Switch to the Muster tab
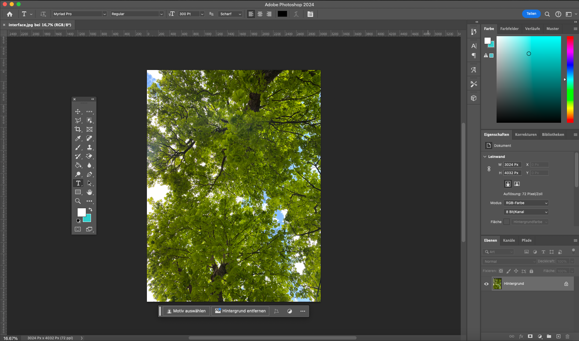Screen dimensions: 579x341 pyautogui.click(x=552, y=29)
